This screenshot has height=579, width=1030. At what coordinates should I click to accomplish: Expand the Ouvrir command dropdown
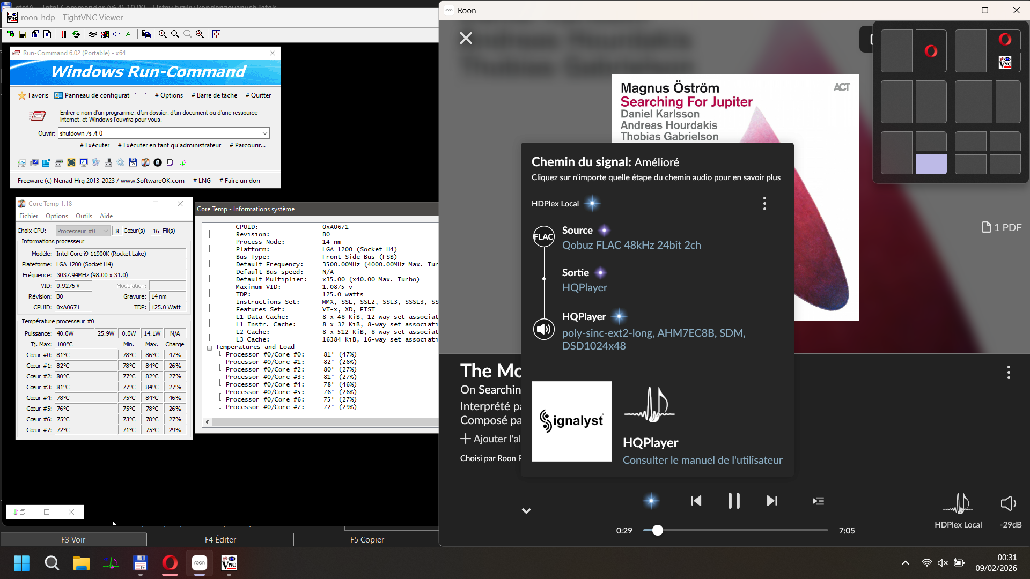coord(265,133)
